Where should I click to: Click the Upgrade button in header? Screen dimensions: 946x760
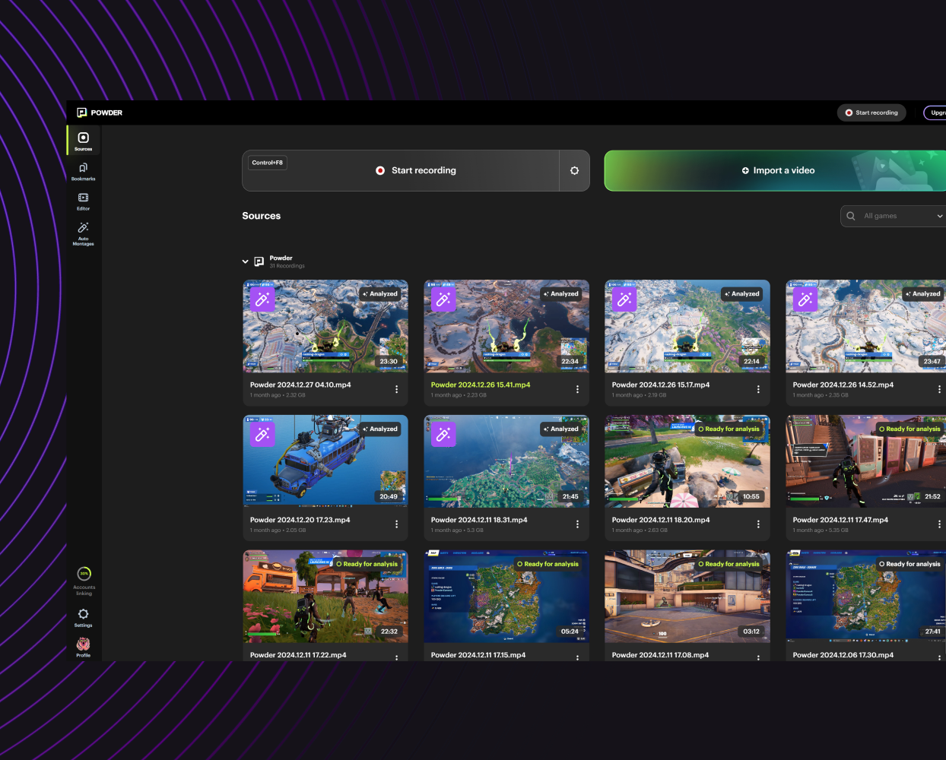tap(935, 112)
